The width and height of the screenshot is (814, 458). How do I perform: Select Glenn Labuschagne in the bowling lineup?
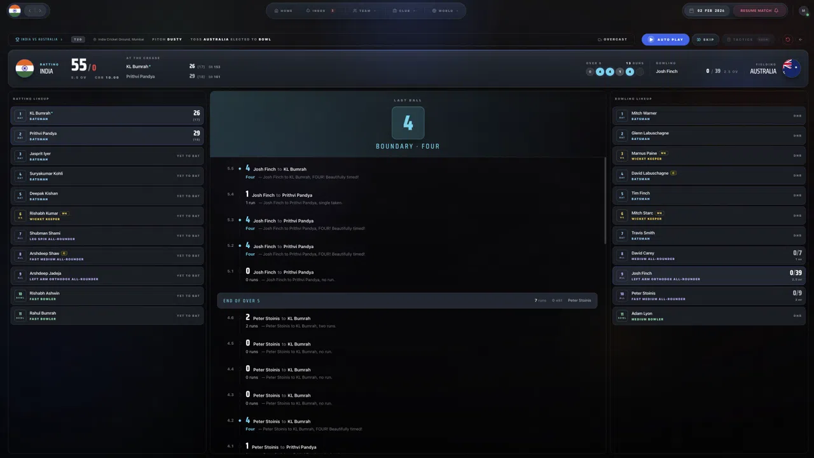pyautogui.click(x=709, y=135)
